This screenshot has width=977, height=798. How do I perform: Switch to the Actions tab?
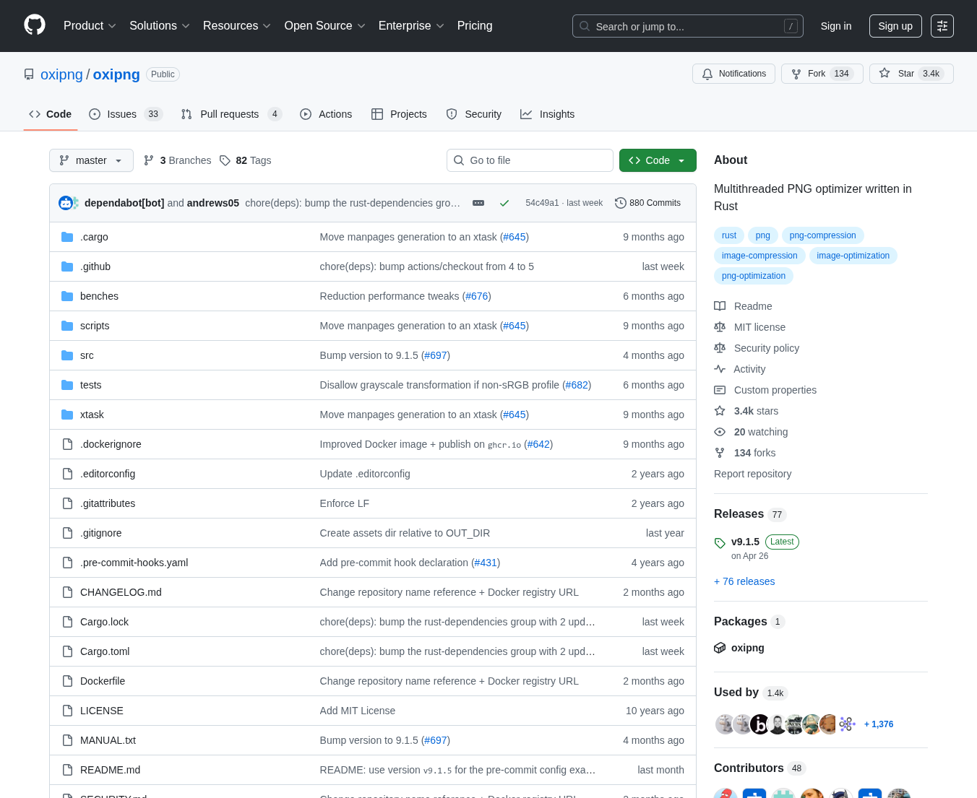[326, 114]
